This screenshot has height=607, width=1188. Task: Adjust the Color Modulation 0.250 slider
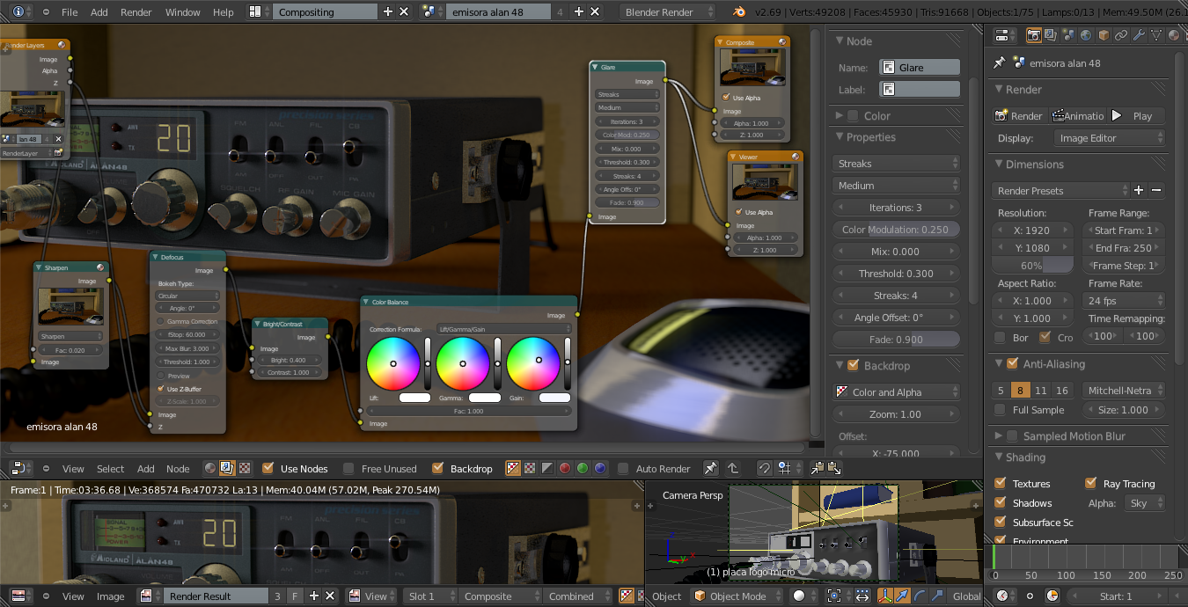tap(896, 230)
